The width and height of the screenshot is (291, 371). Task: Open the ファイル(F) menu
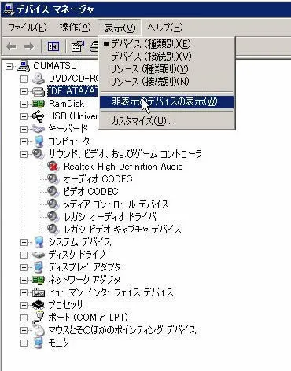28,28
